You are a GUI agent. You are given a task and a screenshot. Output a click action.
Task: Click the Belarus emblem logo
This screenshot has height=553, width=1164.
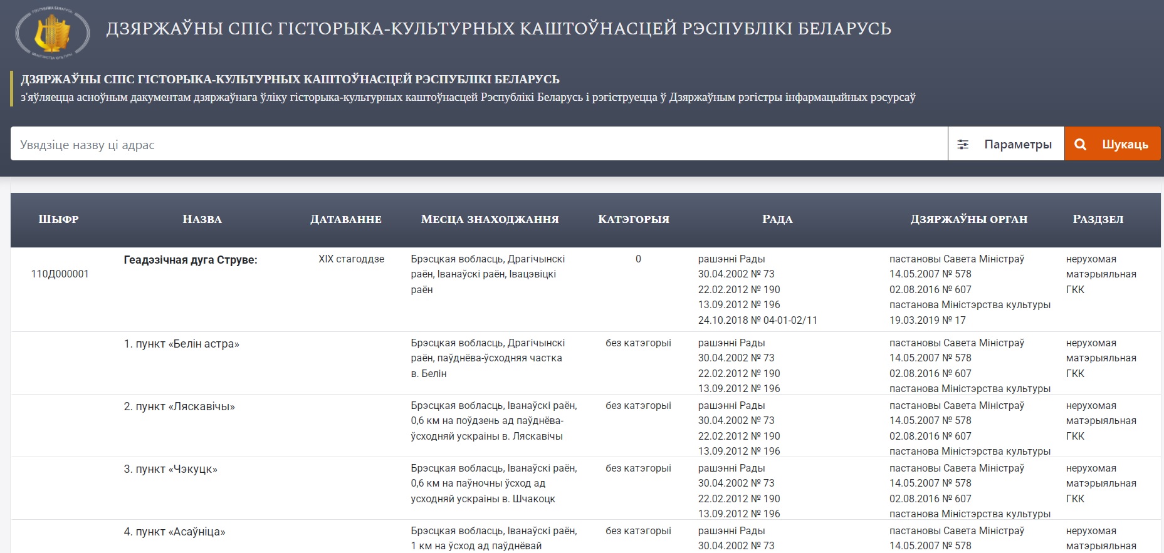click(53, 31)
